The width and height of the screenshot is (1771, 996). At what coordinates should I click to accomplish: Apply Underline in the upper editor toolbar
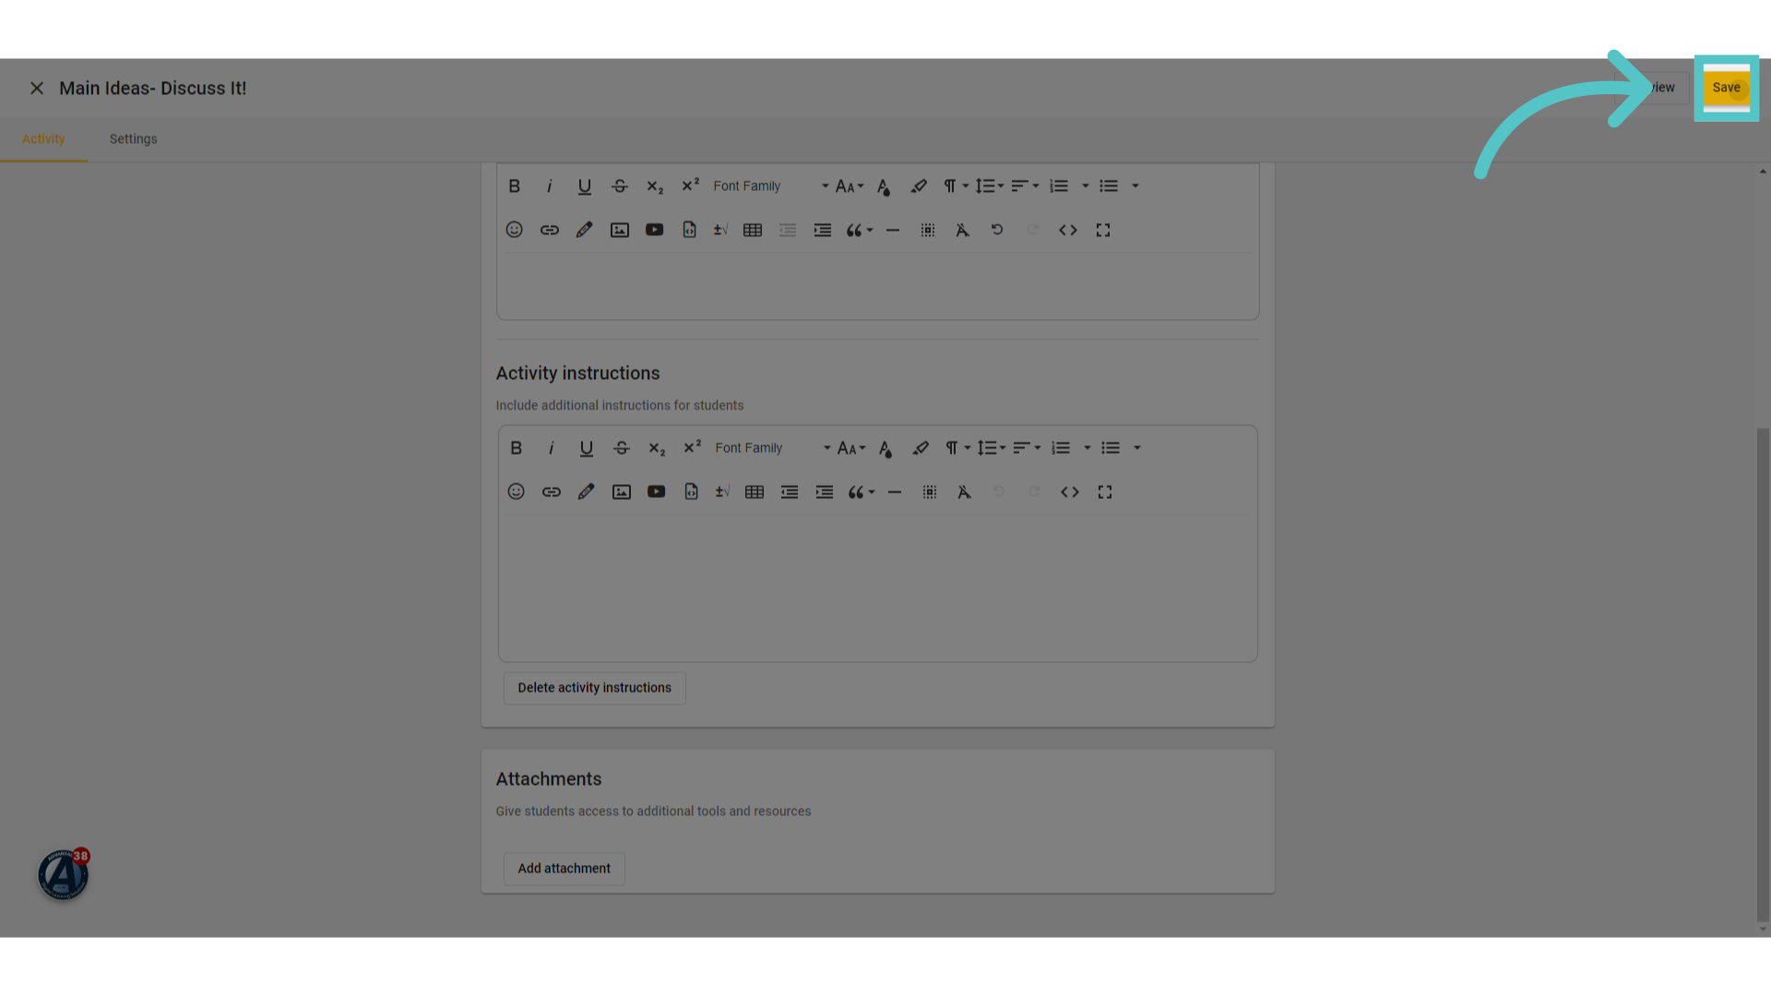[585, 186]
